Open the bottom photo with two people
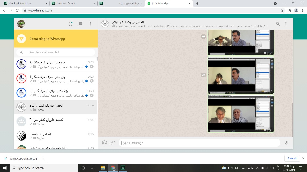 (240, 114)
